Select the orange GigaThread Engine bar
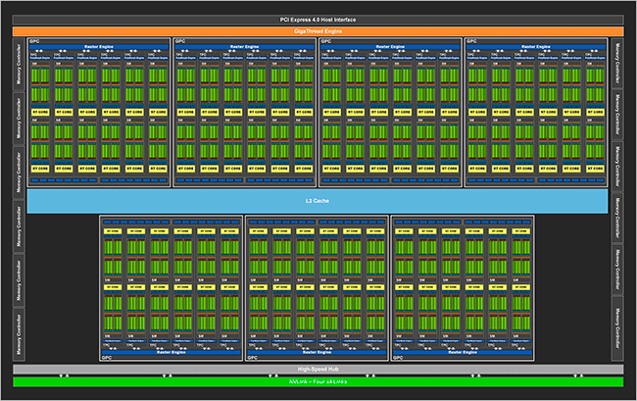637x401 pixels. click(318, 31)
